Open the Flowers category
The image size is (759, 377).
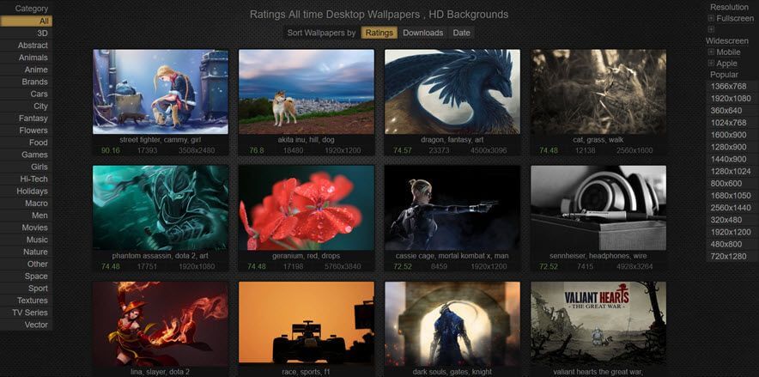point(26,131)
